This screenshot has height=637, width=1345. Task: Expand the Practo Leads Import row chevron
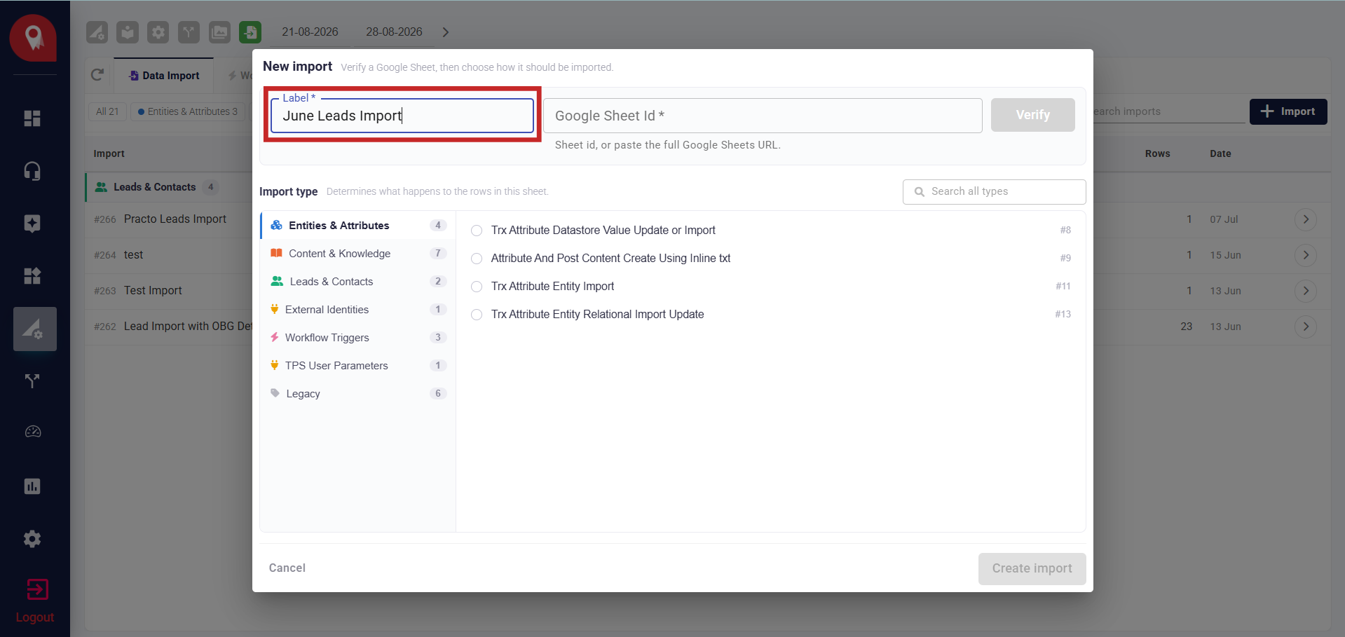(x=1305, y=219)
